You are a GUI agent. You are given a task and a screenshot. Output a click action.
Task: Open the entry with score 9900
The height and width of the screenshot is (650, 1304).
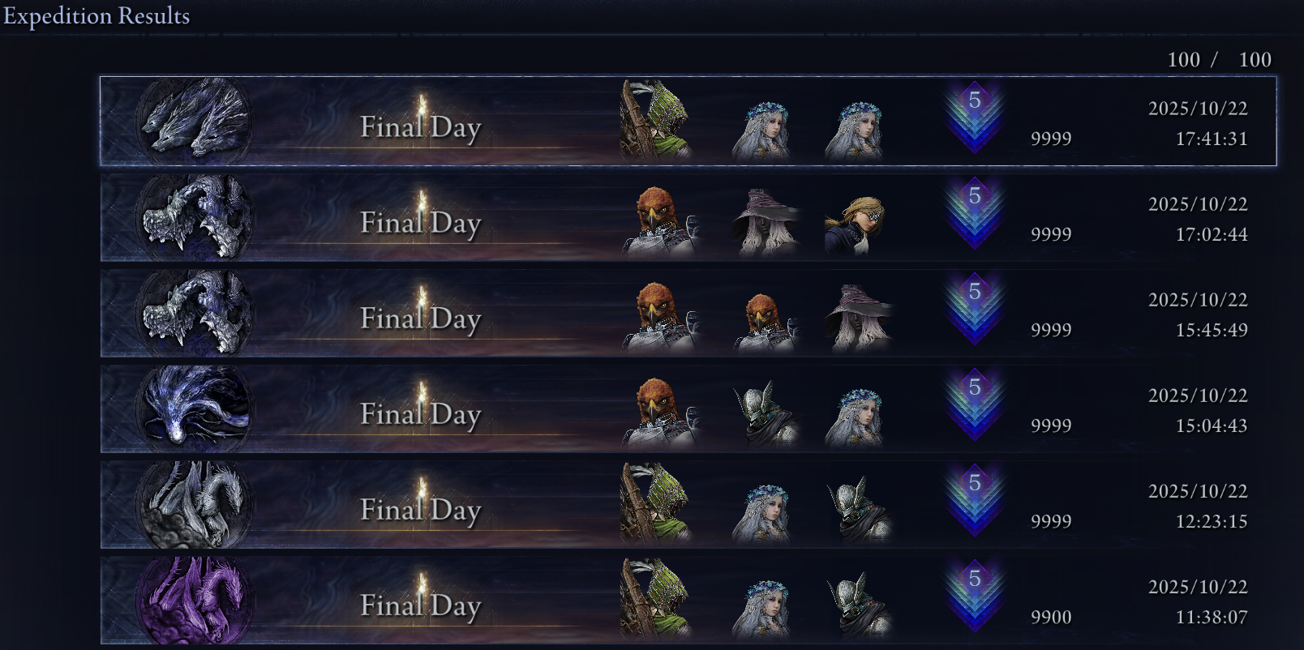click(x=688, y=600)
